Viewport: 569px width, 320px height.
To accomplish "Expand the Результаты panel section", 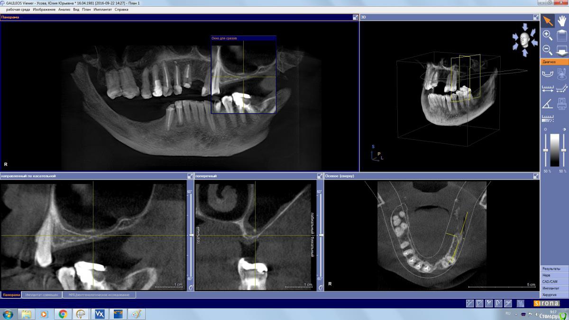I will coord(554,268).
